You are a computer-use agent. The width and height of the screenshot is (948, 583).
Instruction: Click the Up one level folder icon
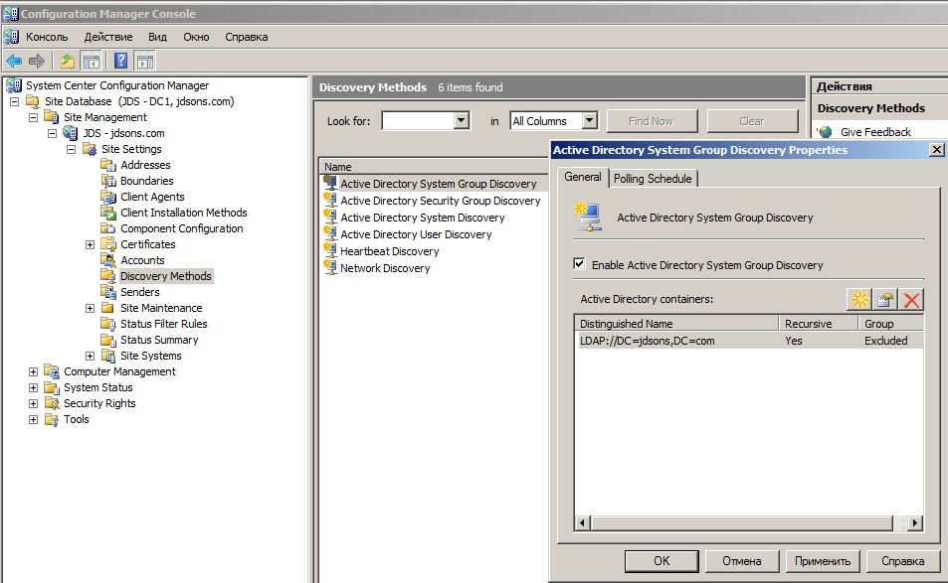[68, 61]
